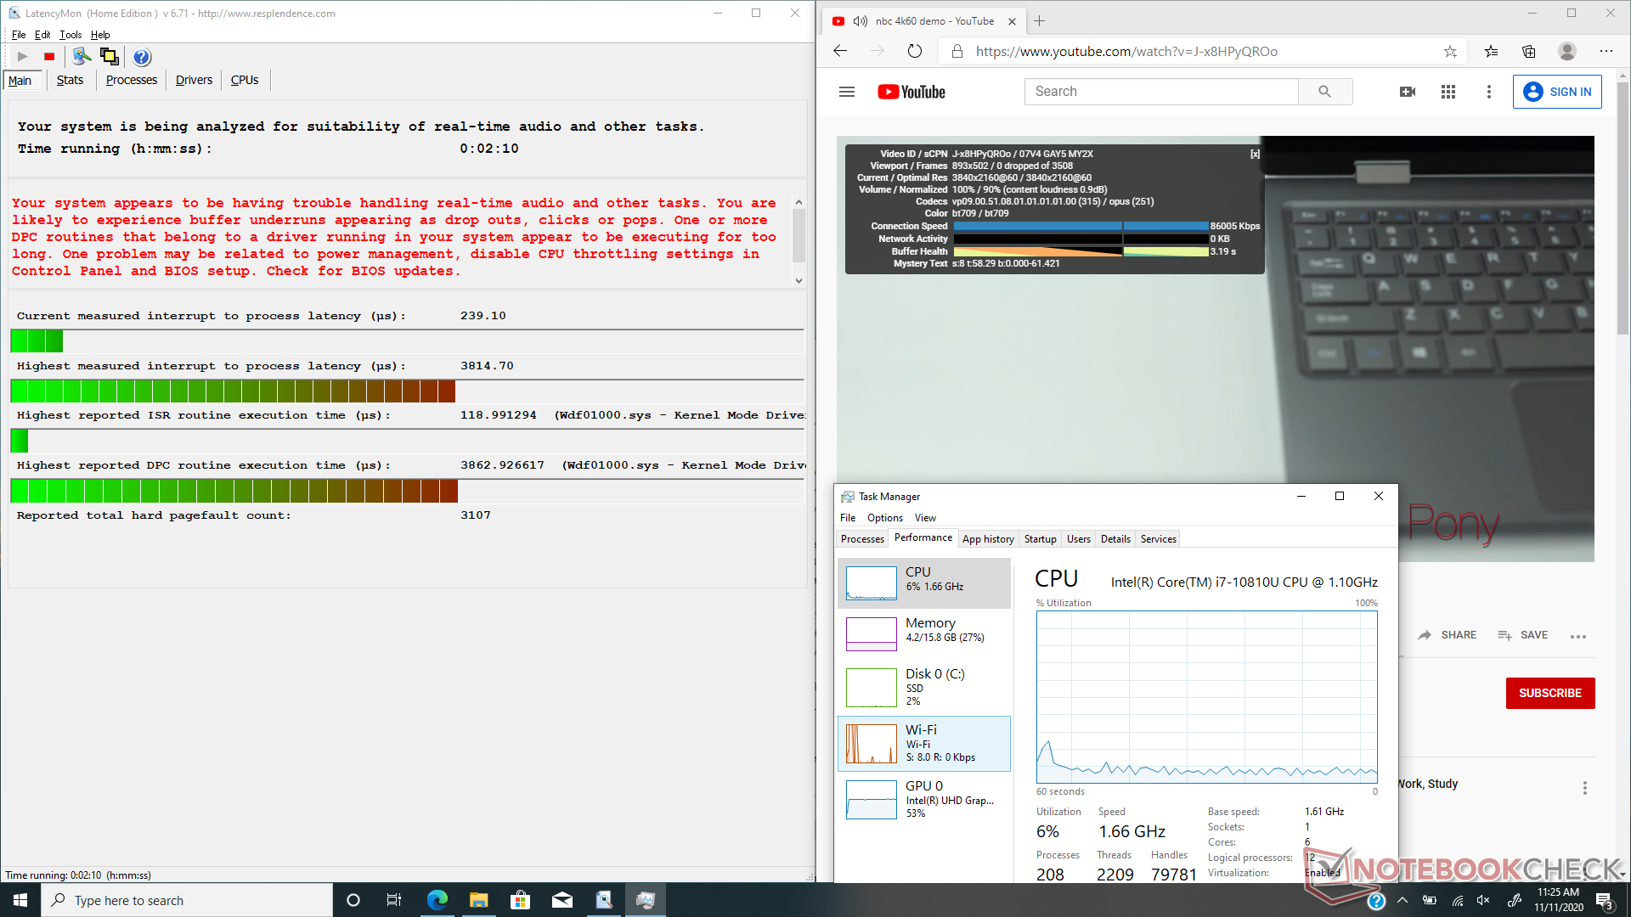The height and width of the screenshot is (917, 1631).
Task: Show hidden system tray icons
Action: point(1402,900)
